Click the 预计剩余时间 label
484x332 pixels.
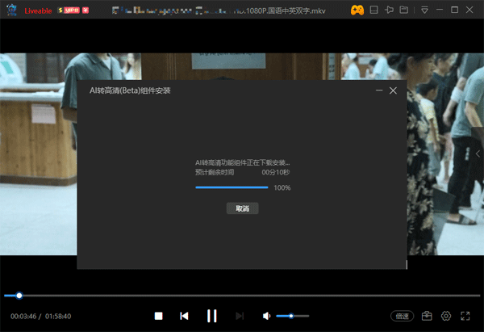tap(215, 172)
